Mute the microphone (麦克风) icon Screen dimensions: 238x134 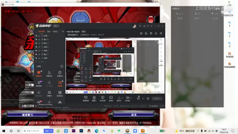click(x=119, y=99)
